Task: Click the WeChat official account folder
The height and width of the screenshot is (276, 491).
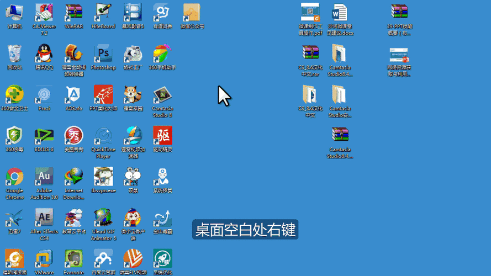Action: (192, 13)
